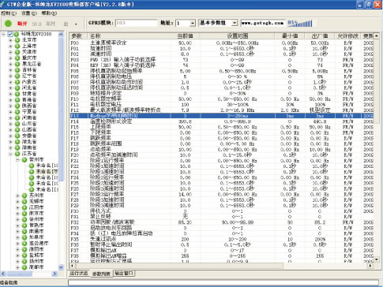
Task: Click the www.gotogk.com link field
Action: click(x=263, y=23)
